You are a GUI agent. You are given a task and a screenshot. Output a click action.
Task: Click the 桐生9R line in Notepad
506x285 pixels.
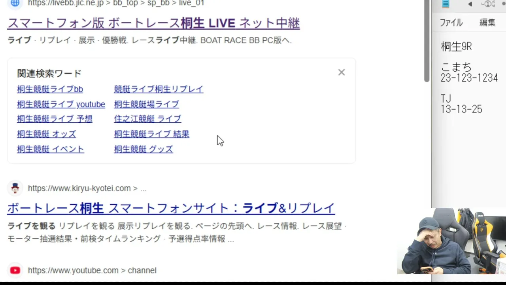456,47
